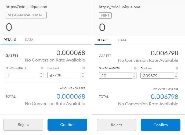
Task: Open DATA tab in Mint panel
Action: (x=122, y=40)
